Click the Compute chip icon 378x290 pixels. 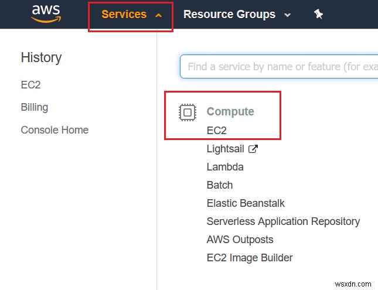coord(188,112)
